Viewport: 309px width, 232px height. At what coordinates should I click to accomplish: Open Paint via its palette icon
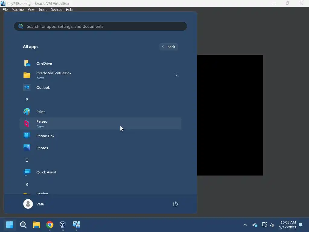(x=27, y=112)
